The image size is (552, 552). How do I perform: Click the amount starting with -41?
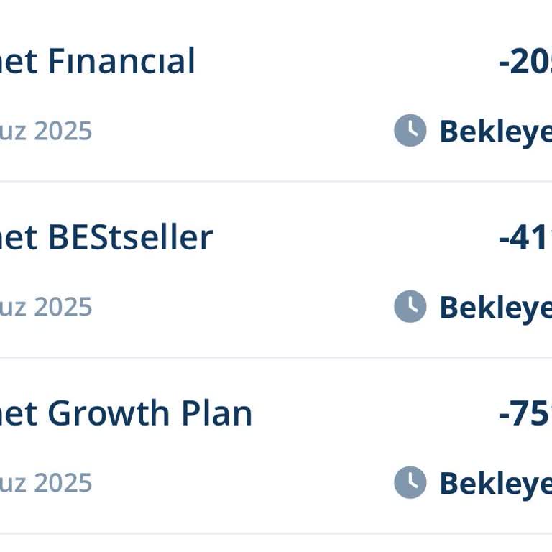point(525,238)
